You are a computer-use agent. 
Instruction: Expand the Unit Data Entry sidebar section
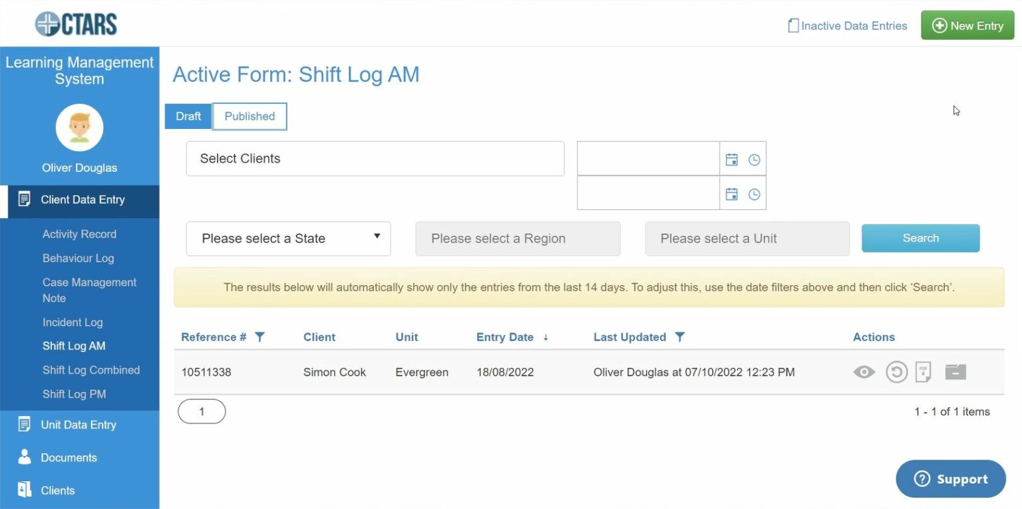tap(79, 425)
